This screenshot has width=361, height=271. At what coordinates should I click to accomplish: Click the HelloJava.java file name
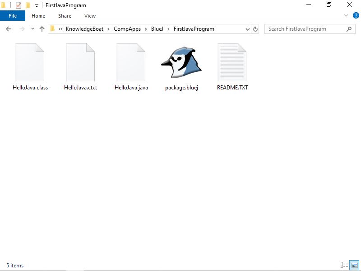point(131,88)
